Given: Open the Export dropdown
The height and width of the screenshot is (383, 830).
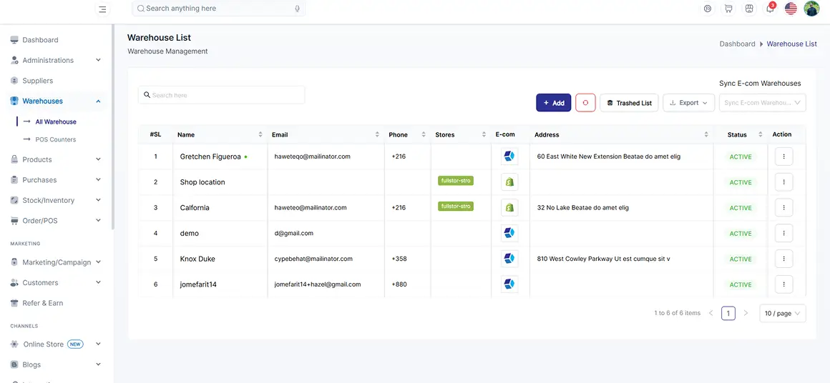Looking at the screenshot, I should pyautogui.click(x=688, y=102).
